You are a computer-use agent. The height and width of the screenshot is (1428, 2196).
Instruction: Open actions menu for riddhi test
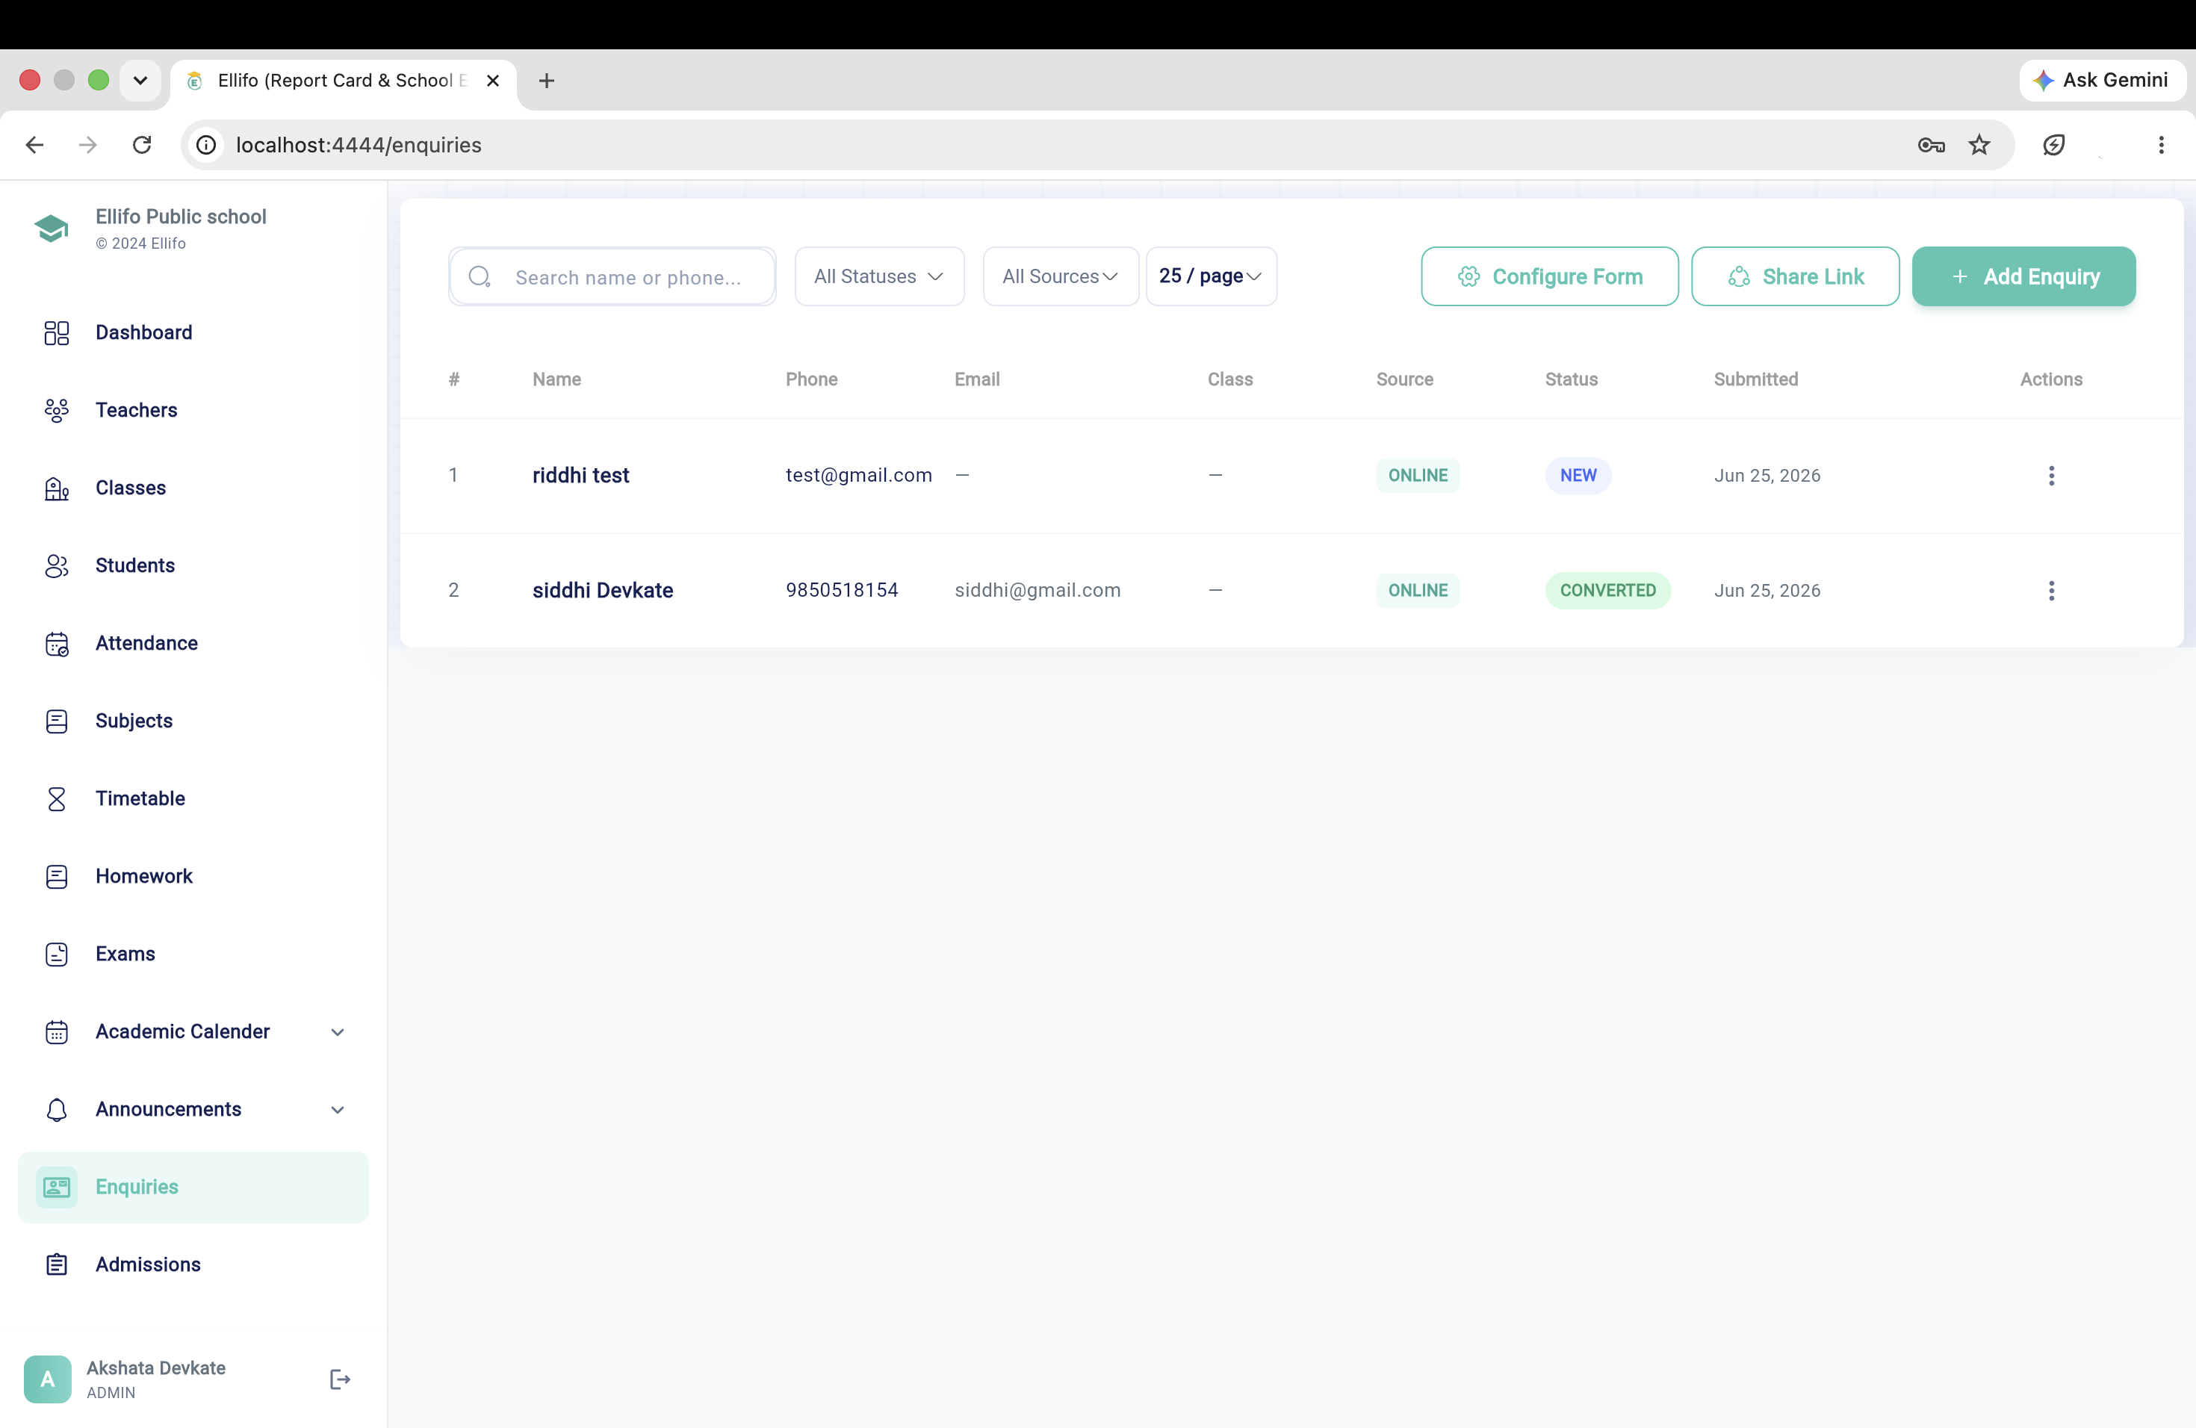[2051, 475]
